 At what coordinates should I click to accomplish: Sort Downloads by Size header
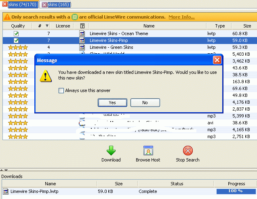point(118,184)
